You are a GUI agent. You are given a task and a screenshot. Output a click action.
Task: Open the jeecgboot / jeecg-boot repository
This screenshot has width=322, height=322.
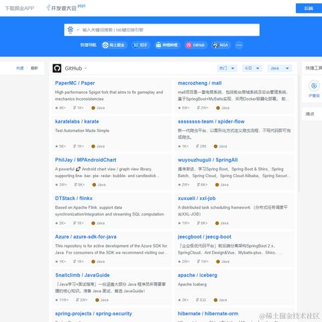point(205,237)
